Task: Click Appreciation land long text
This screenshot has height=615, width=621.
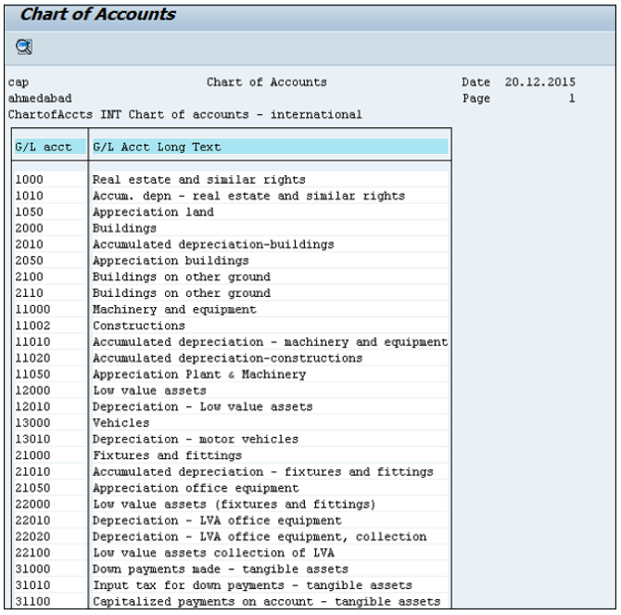Action: [153, 212]
